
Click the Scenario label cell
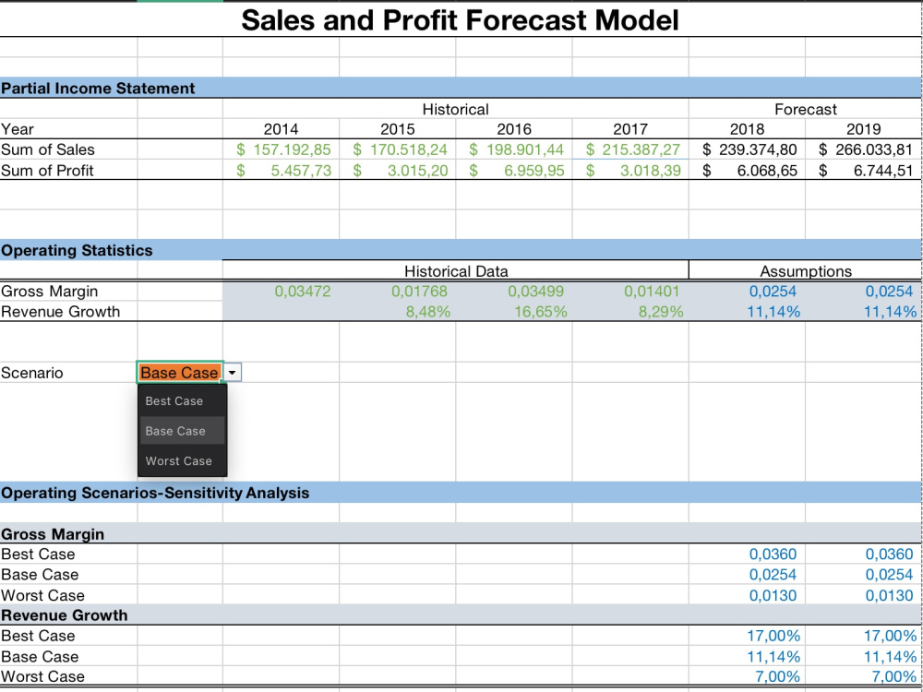point(31,373)
